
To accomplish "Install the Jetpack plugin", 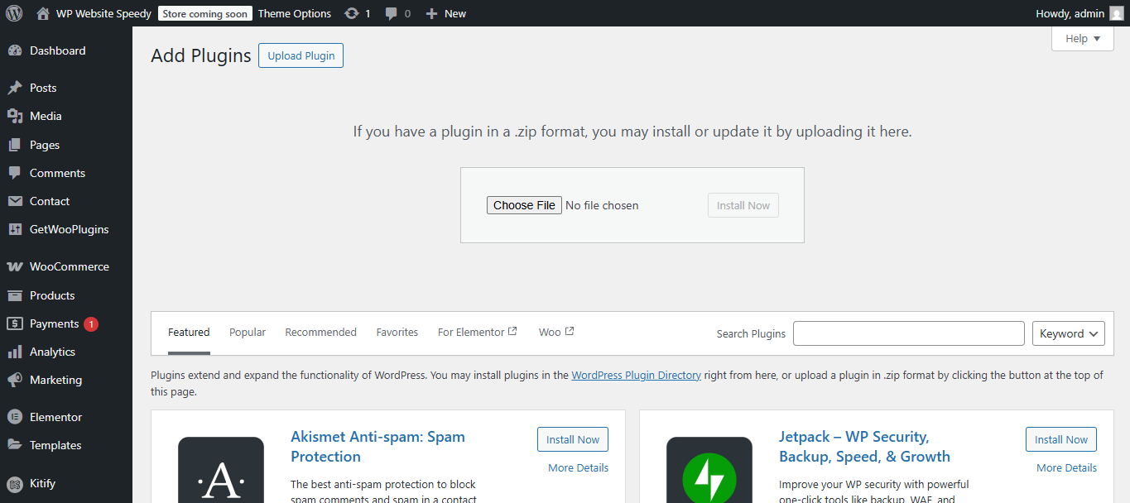I will click(1061, 439).
